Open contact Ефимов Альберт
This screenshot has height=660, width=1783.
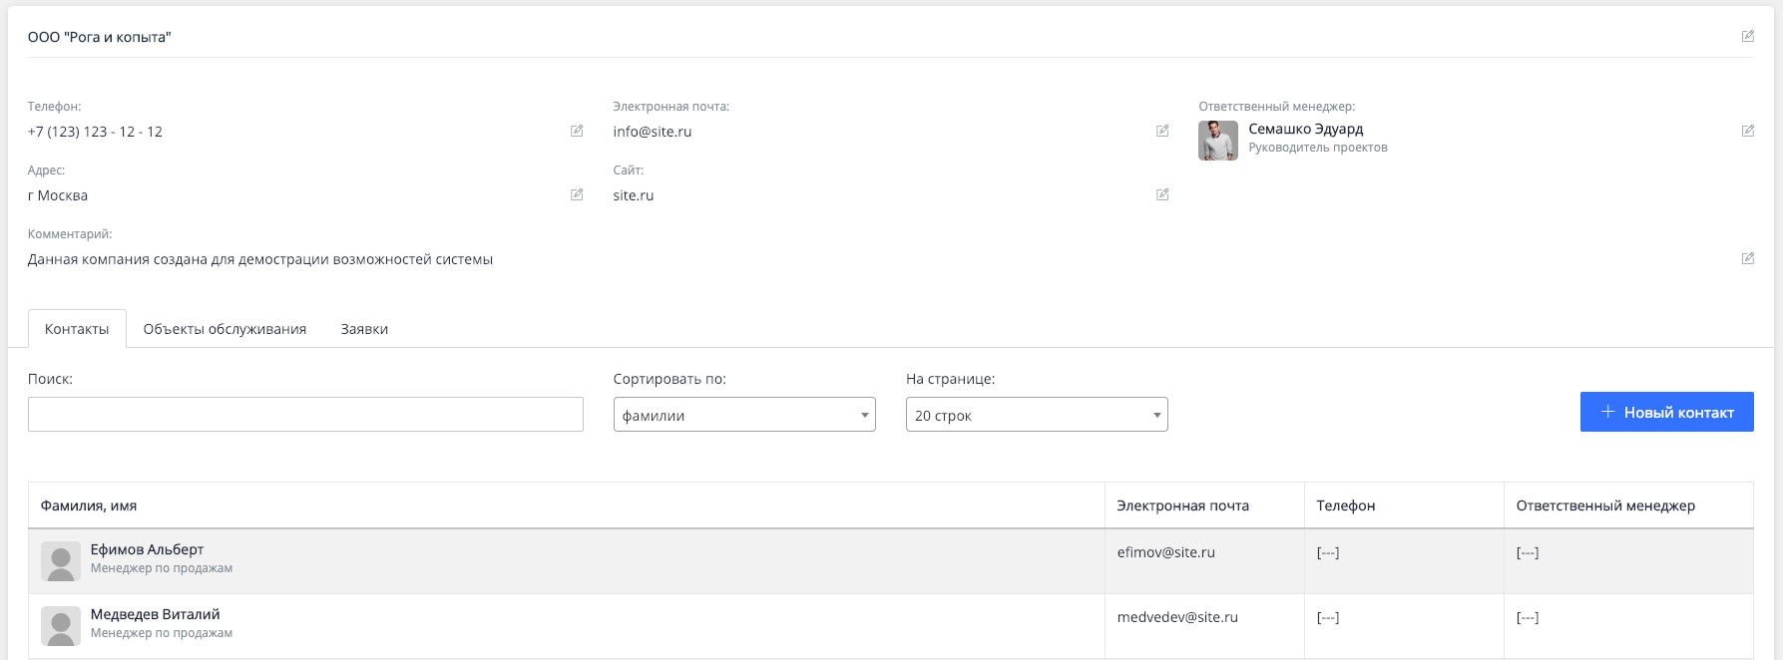(147, 549)
